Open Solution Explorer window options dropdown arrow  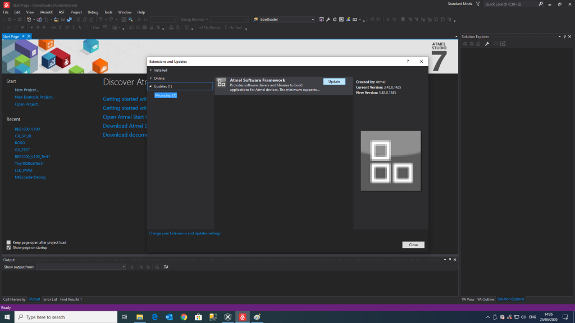click(x=560, y=36)
